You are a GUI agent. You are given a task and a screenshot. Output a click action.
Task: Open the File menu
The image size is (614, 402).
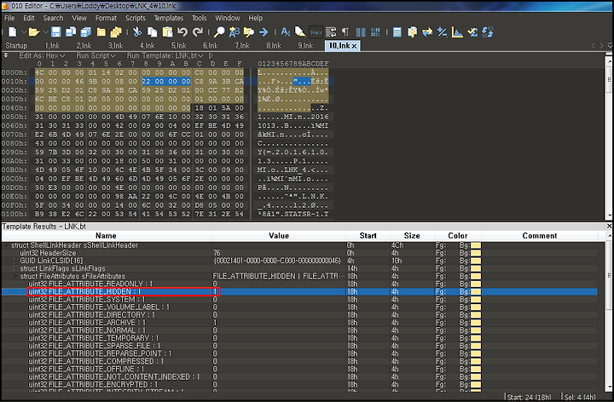[x=9, y=18]
